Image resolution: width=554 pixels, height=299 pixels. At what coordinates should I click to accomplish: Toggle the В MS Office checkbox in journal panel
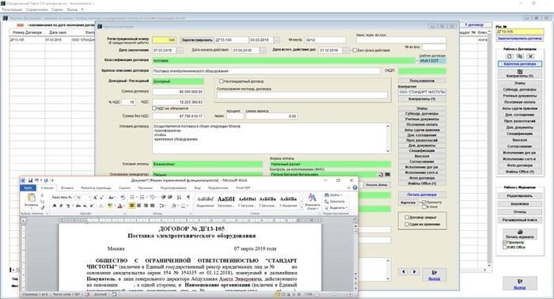pyautogui.click(x=505, y=247)
